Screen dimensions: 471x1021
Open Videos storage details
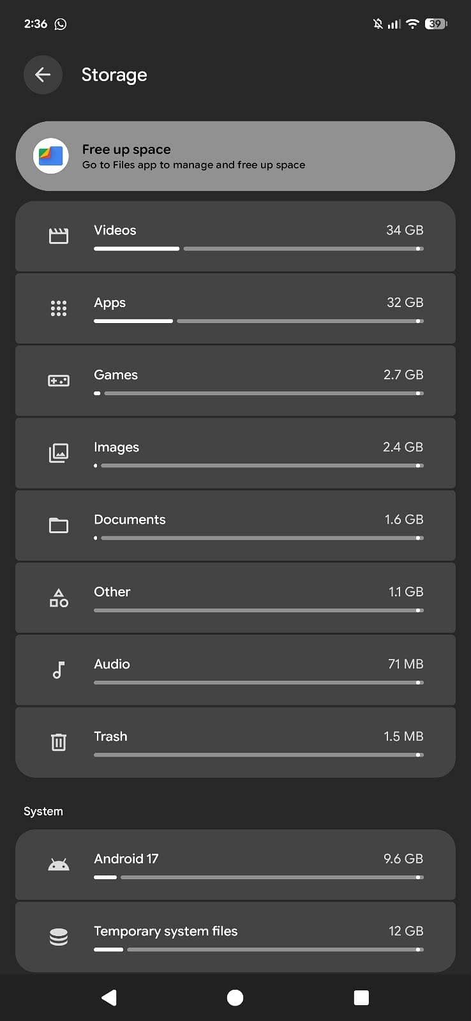click(235, 236)
